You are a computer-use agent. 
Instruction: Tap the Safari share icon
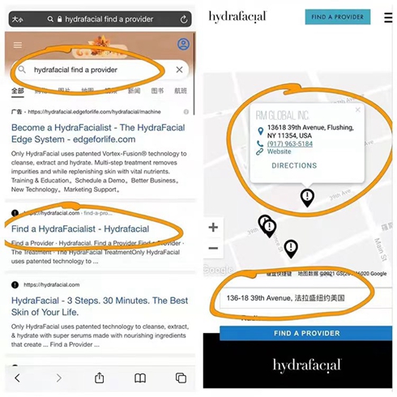pos(100,378)
